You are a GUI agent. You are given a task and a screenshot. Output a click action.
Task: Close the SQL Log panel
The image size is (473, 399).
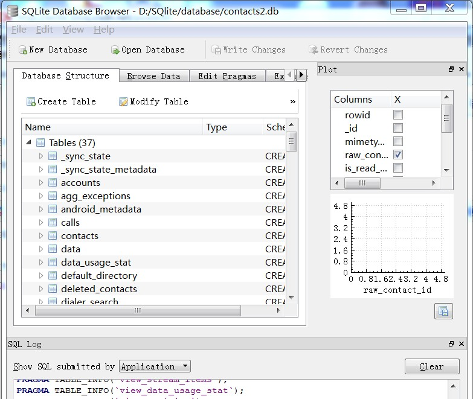pos(462,344)
